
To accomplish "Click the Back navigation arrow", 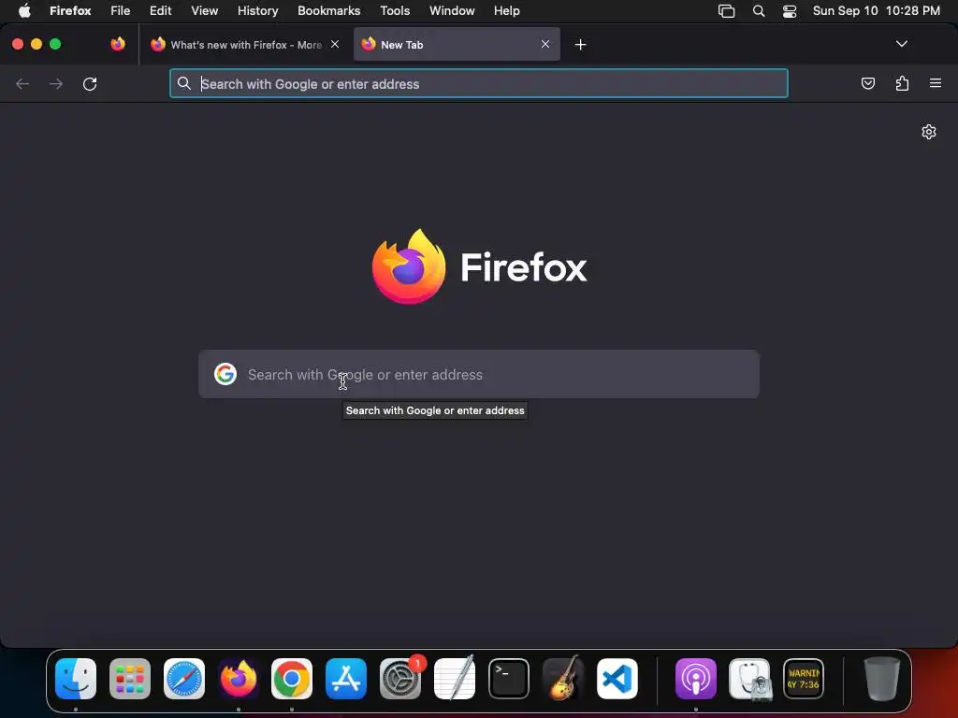I will click(22, 83).
